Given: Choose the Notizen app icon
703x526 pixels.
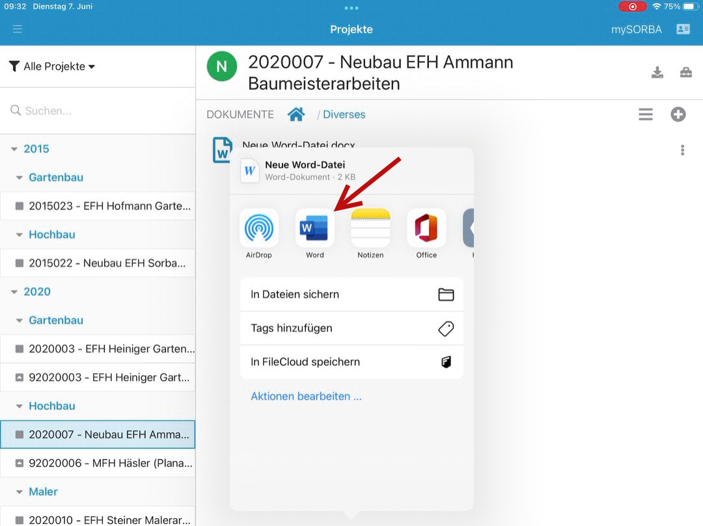Looking at the screenshot, I should 370,228.
